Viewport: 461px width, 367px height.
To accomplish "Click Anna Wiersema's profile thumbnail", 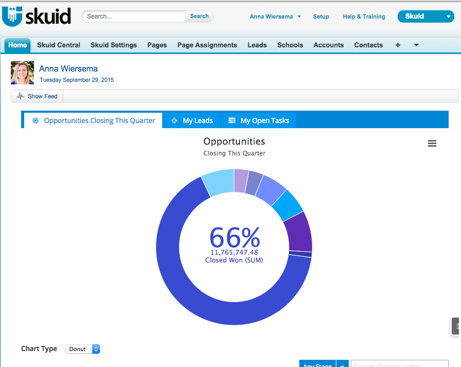I will (x=22, y=73).
